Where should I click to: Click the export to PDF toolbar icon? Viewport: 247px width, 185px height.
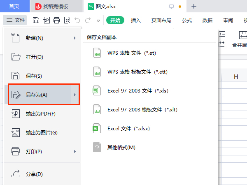pos(47,20)
